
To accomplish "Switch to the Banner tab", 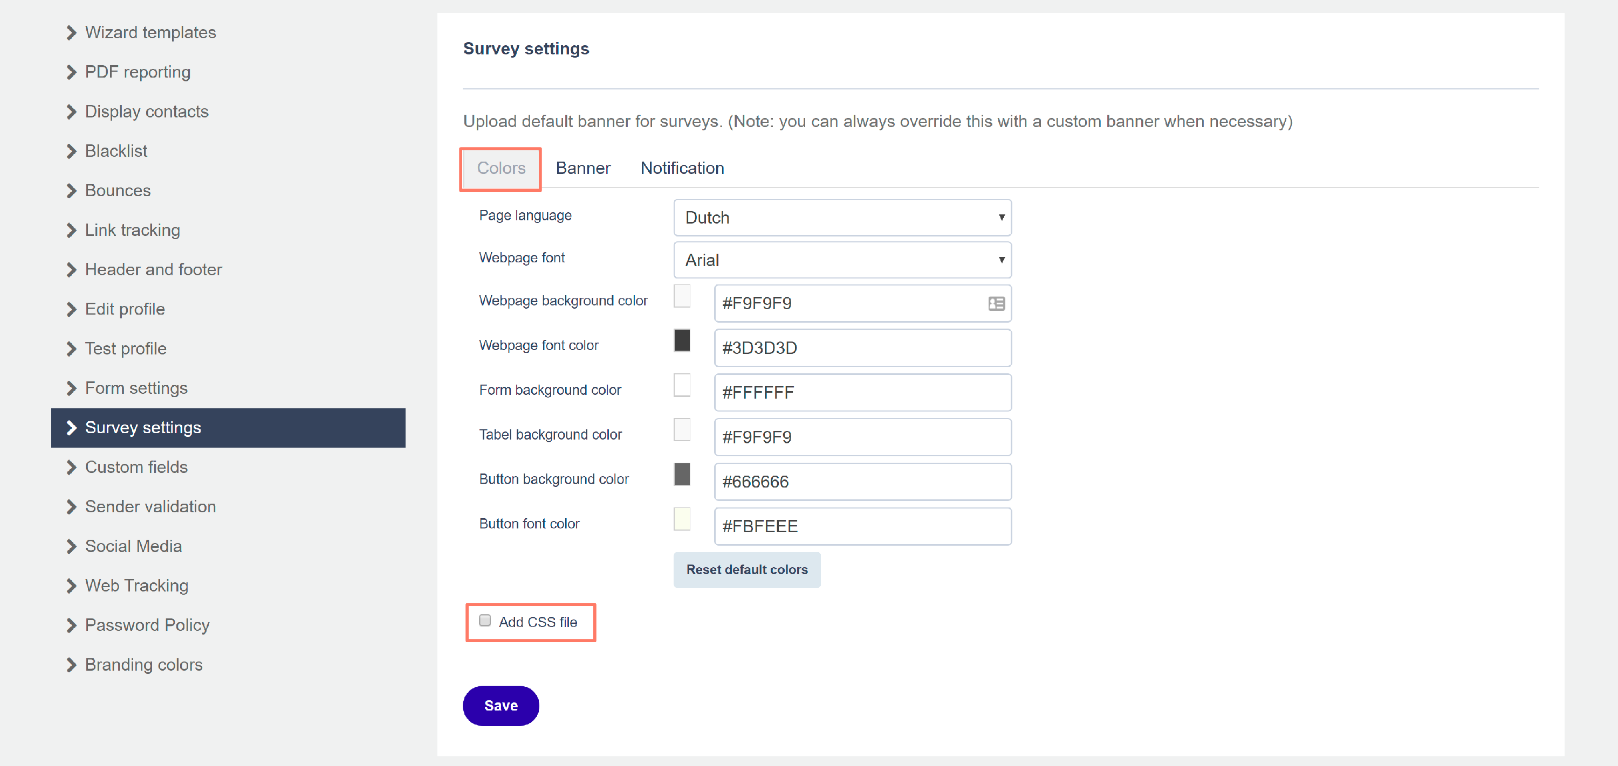I will (x=582, y=168).
